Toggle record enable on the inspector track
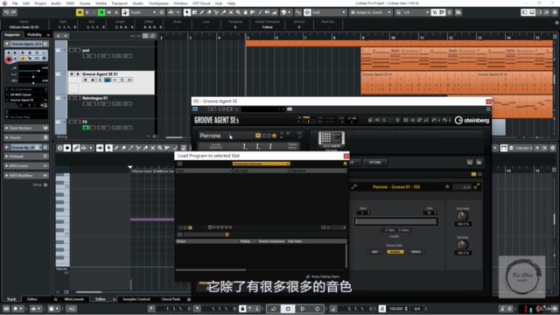The image size is (560, 315). [x=9, y=59]
